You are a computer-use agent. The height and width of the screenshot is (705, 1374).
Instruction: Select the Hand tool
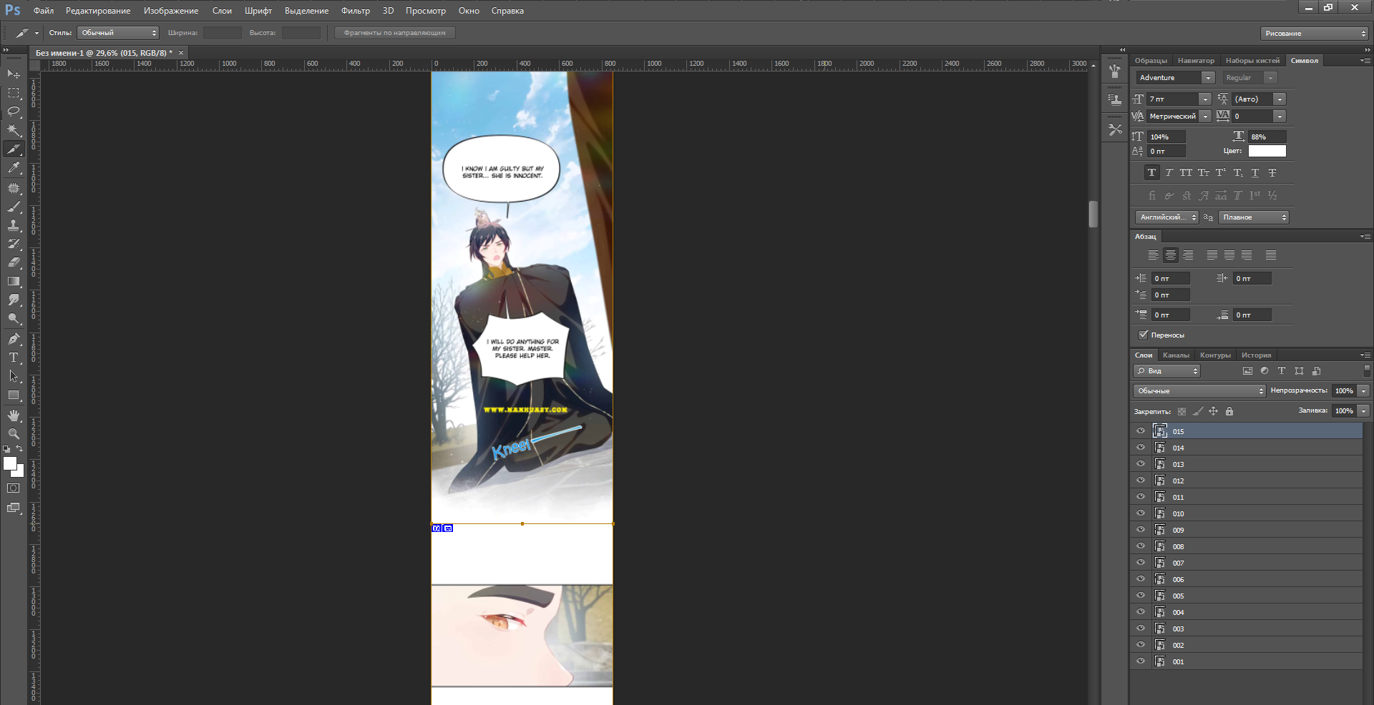(14, 415)
